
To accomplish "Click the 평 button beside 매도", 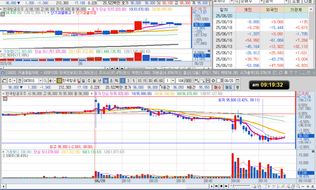I will pyautogui.click(x=238, y=87).
